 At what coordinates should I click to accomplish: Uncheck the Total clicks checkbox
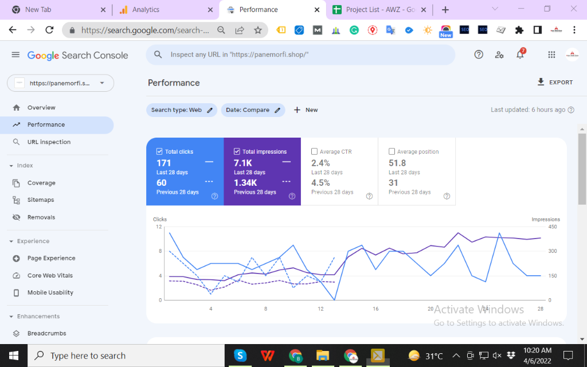click(159, 151)
